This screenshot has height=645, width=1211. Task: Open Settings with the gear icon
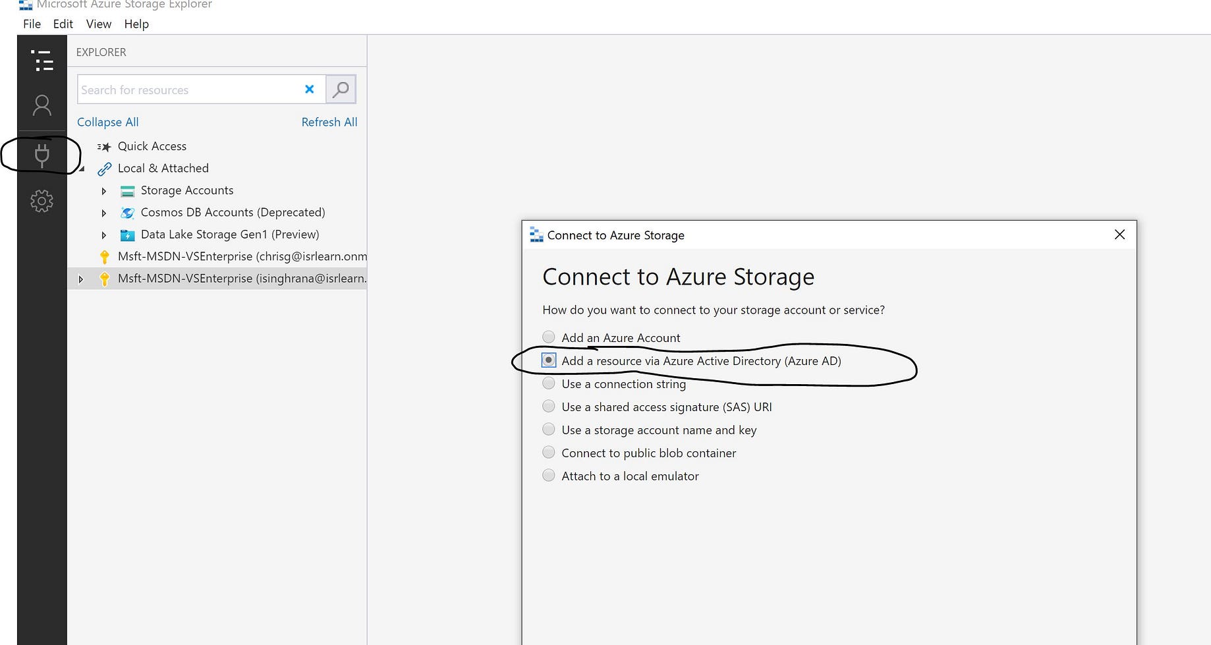[x=42, y=201]
